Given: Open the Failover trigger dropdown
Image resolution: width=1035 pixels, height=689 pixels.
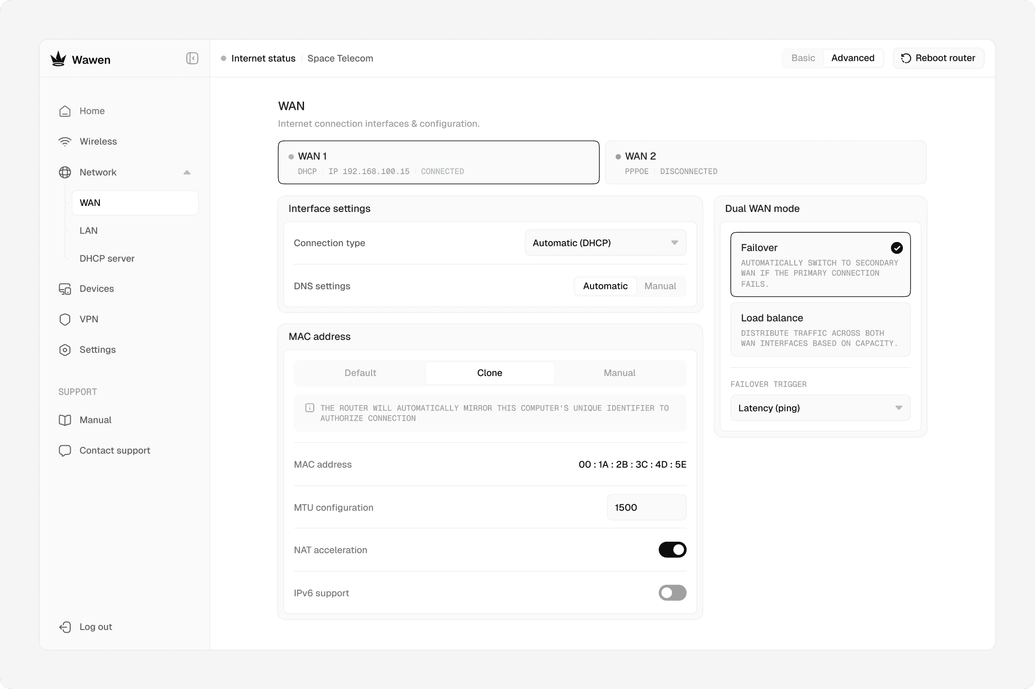Looking at the screenshot, I should (x=820, y=408).
